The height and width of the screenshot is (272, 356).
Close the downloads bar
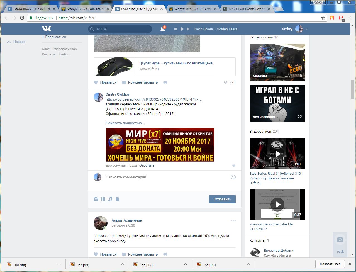point(350,264)
